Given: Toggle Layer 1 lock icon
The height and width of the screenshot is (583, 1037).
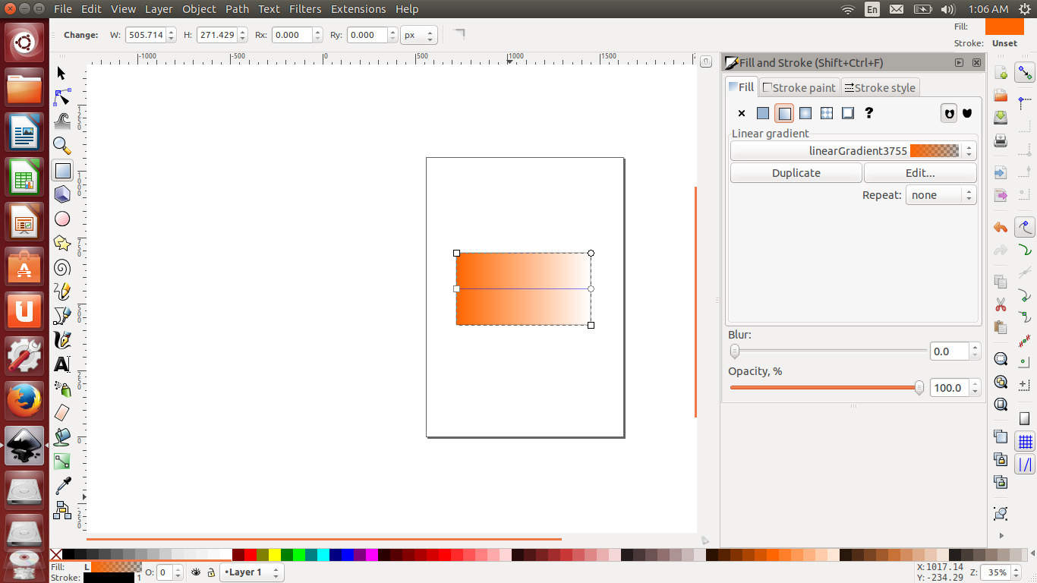Looking at the screenshot, I should pos(211,572).
